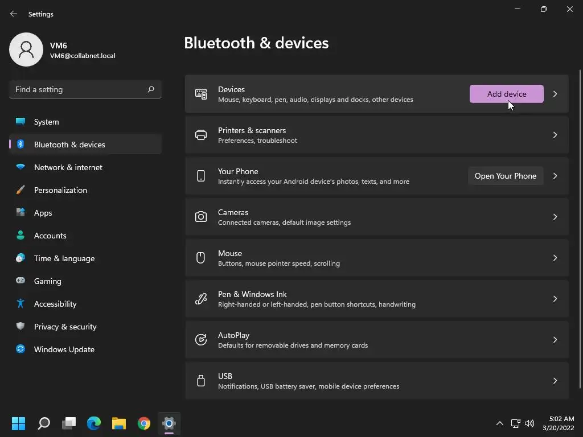
Task: Open AutoPlay settings
Action: point(377,340)
